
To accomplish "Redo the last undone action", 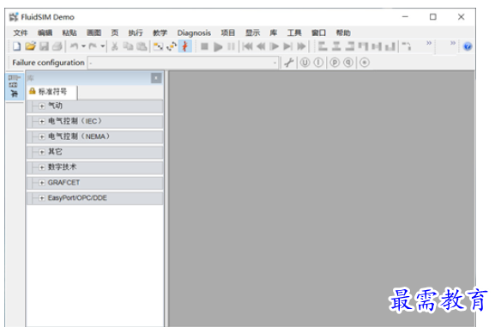I will tap(93, 46).
